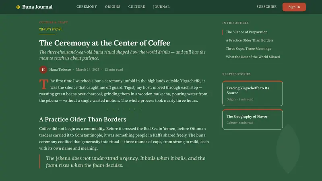Click the Amharic subtitle text
This screenshot has height=181, width=322.
(x=51, y=29)
